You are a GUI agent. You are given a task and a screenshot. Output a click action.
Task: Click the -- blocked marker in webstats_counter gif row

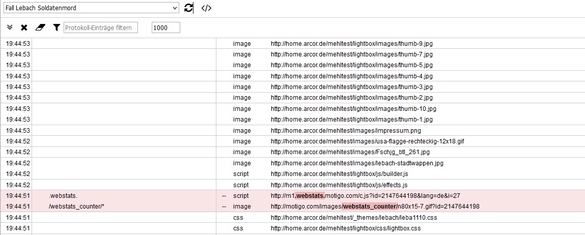point(224,207)
